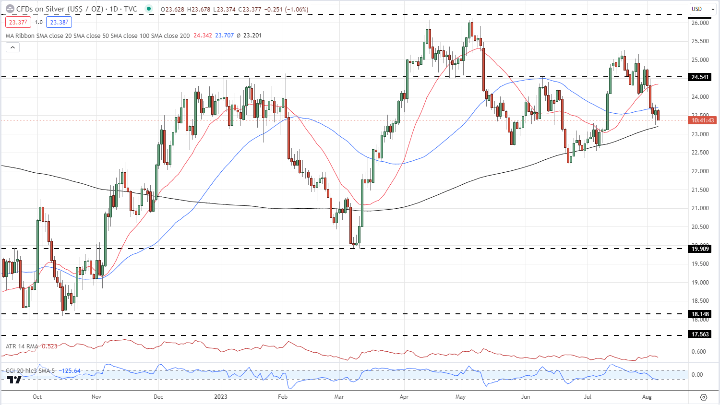Click the L23.374 low price value
Image resolution: width=720 pixels, height=405 pixels.
pyautogui.click(x=224, y=9)
